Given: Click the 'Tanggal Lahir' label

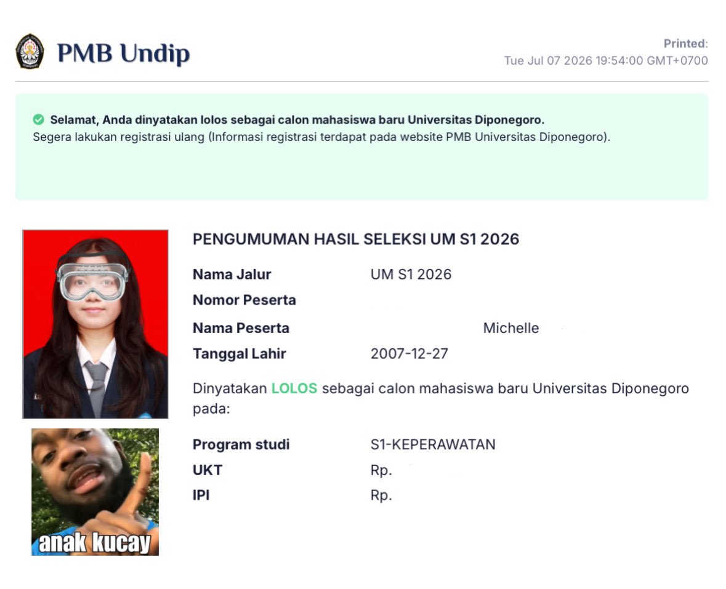Looking at the screenshot, I should tap(239, 353).
